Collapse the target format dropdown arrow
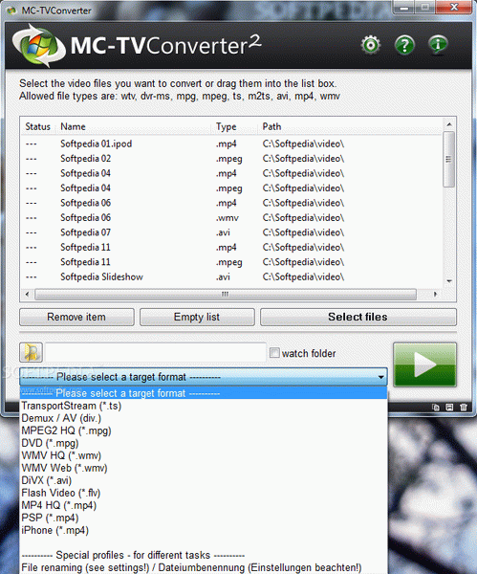The height and width of the screenshot is (574, 477). tap(380, 377)
